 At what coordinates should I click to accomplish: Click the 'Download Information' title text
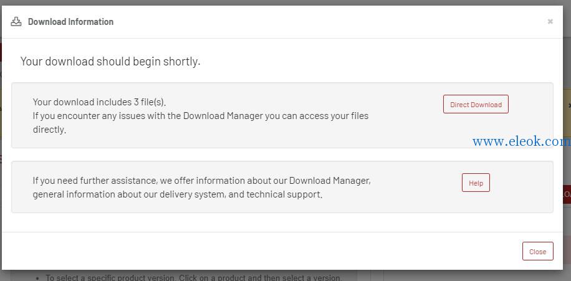(x=70, y=22)
